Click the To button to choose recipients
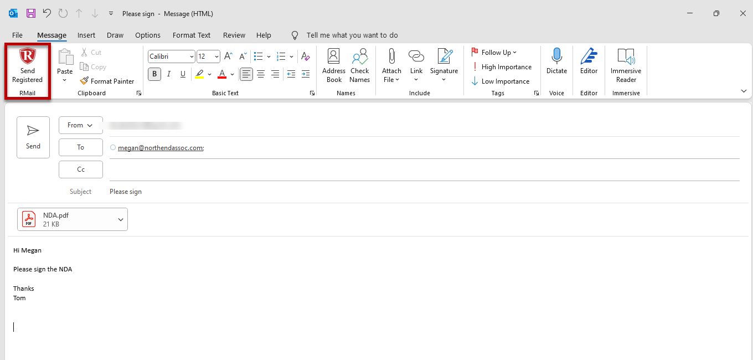Image resolution: width=753 pixels, height=360 pixels. (x=80, y=147)
